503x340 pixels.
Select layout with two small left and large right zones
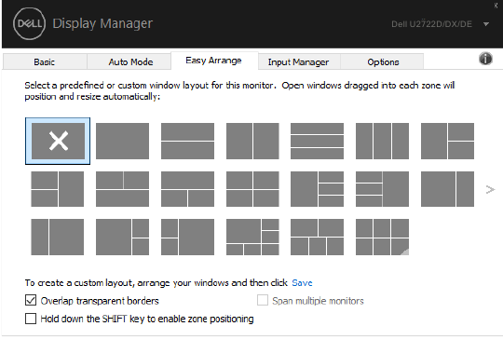pyautogui.click(x=187, y=237)
